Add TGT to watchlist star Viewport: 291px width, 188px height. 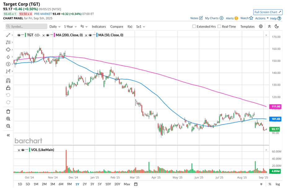[x=251, y=18]
